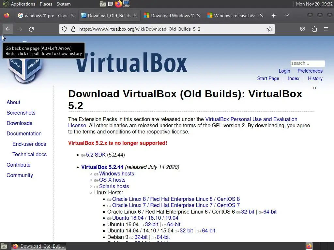
Task: Download Oracle Linux 8 / CentOS 8 package
Action: [x=176, y=199]
